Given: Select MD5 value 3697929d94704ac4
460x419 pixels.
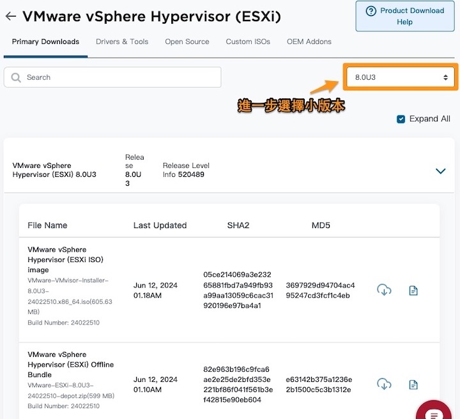Looking at the screenshot, I should (x=320, y=290).
